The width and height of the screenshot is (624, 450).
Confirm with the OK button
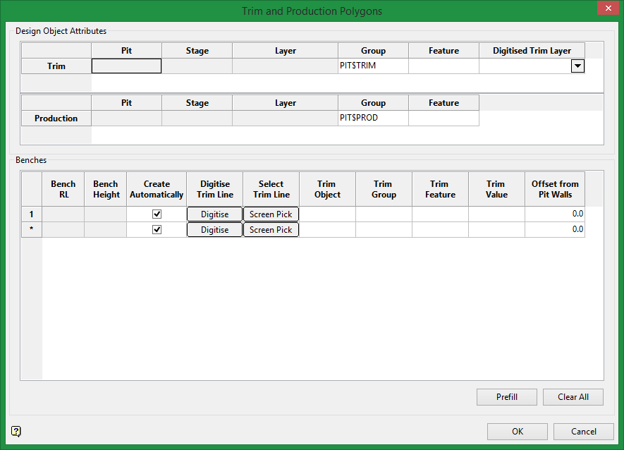[518, 432]
